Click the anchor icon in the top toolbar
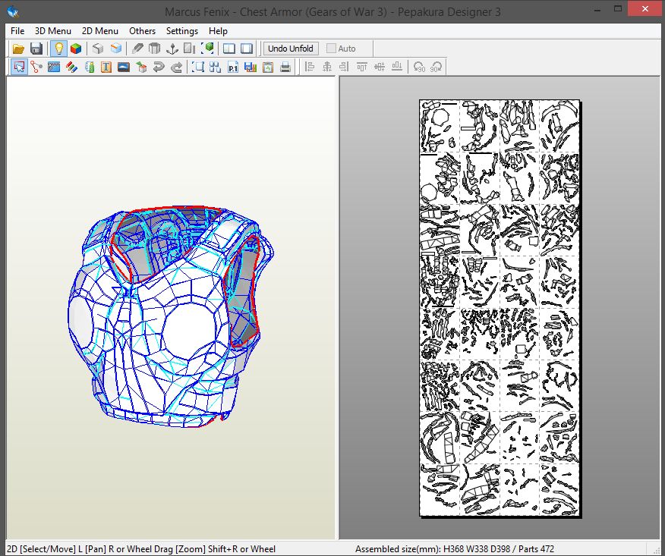Viewport: 665px width, 556px height. (x=172, y=49)
